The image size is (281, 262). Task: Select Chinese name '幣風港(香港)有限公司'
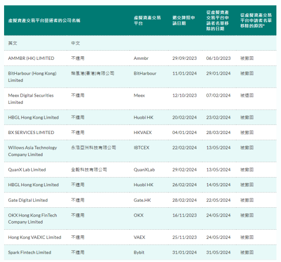pos(92,73)
